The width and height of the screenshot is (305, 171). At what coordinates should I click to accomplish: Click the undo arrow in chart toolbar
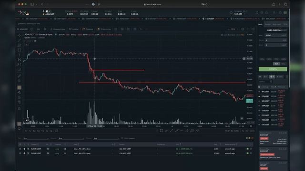pyautogui.click(x=141, y=29)
